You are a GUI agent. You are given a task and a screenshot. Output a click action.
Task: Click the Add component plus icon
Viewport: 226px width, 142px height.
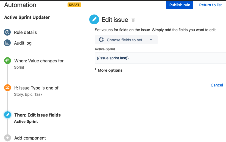point(7,138)
